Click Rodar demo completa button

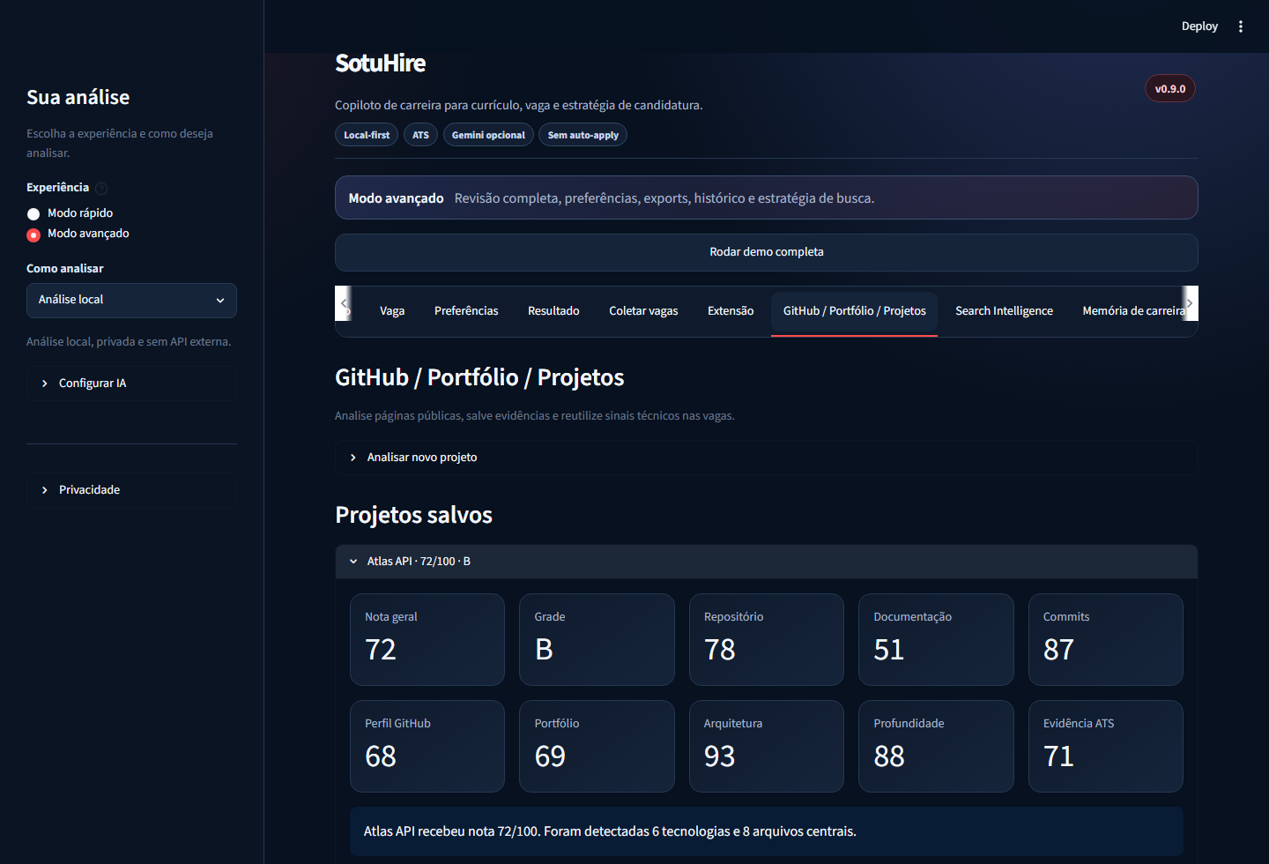click(766, 252)
